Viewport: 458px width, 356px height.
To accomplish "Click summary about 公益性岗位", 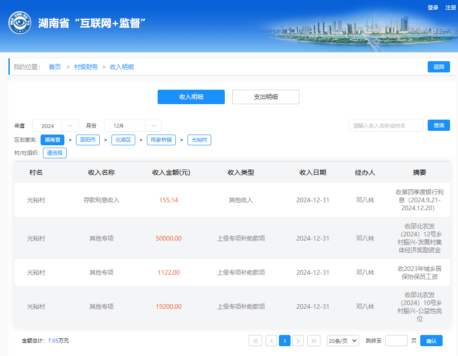I will click(x=419, y=306).
